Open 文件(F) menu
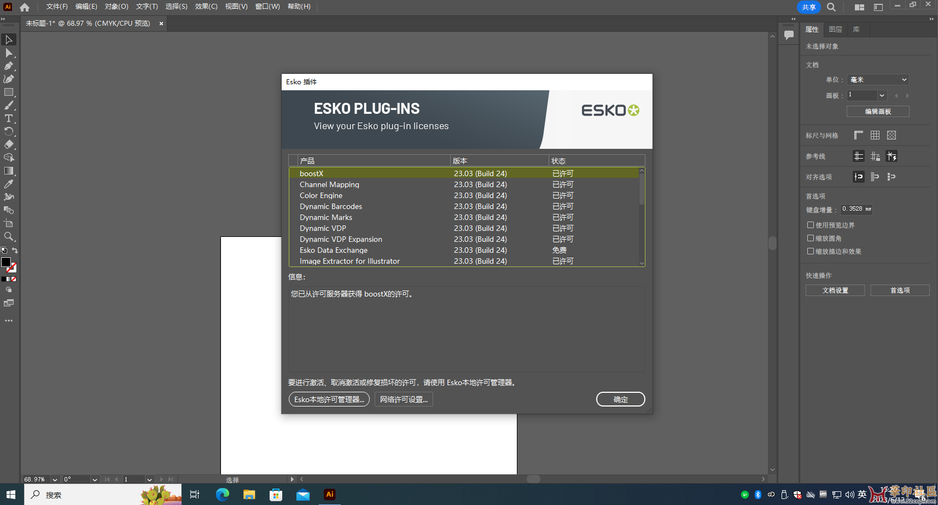 57,7
